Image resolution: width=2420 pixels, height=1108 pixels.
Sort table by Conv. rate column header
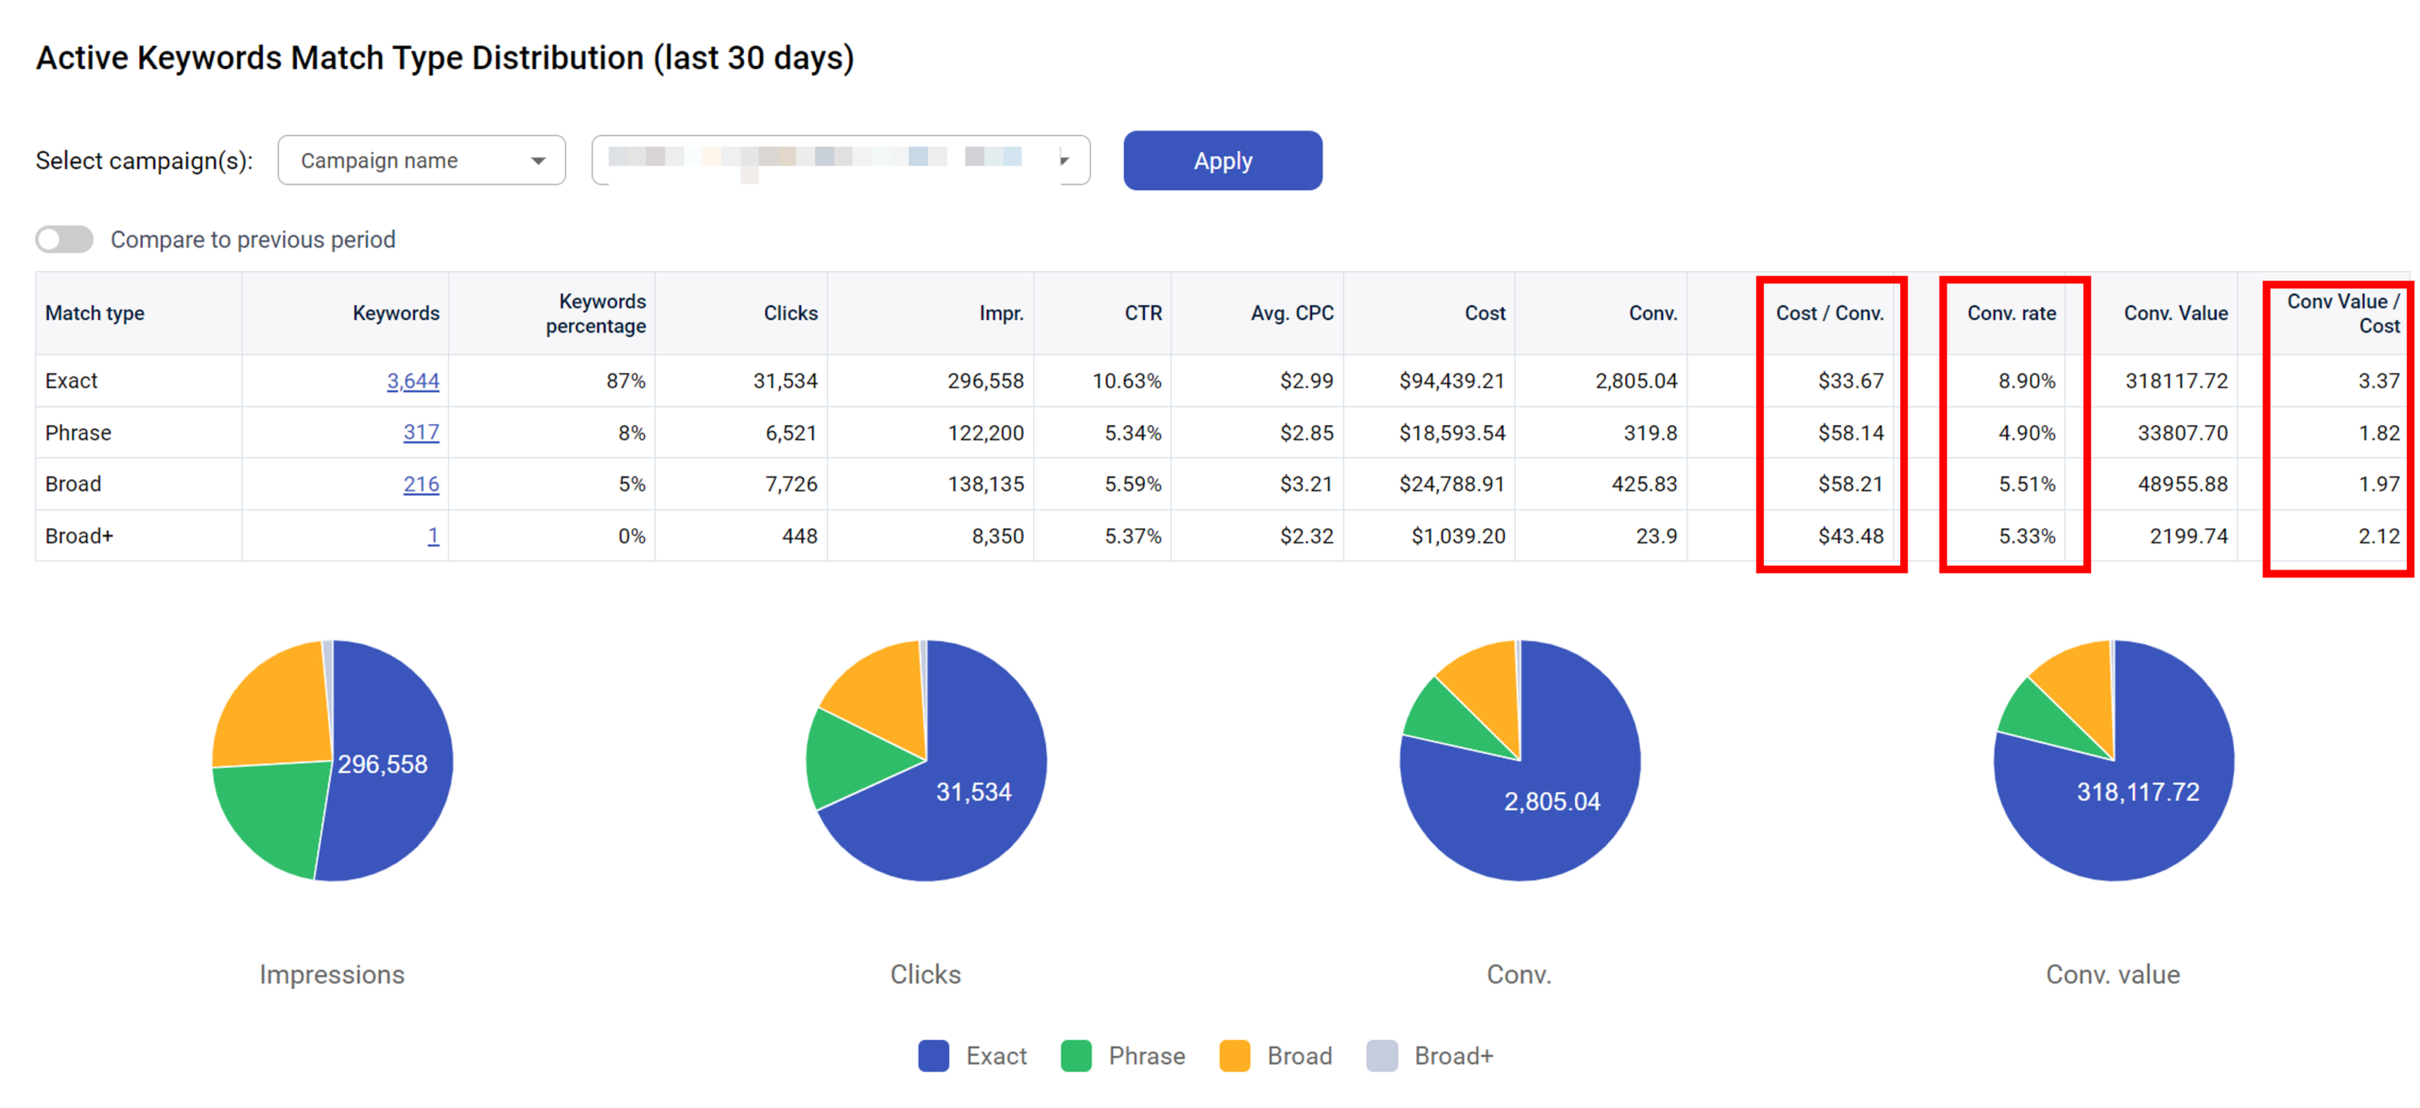pyautogui.click(x=2011, y=313)
